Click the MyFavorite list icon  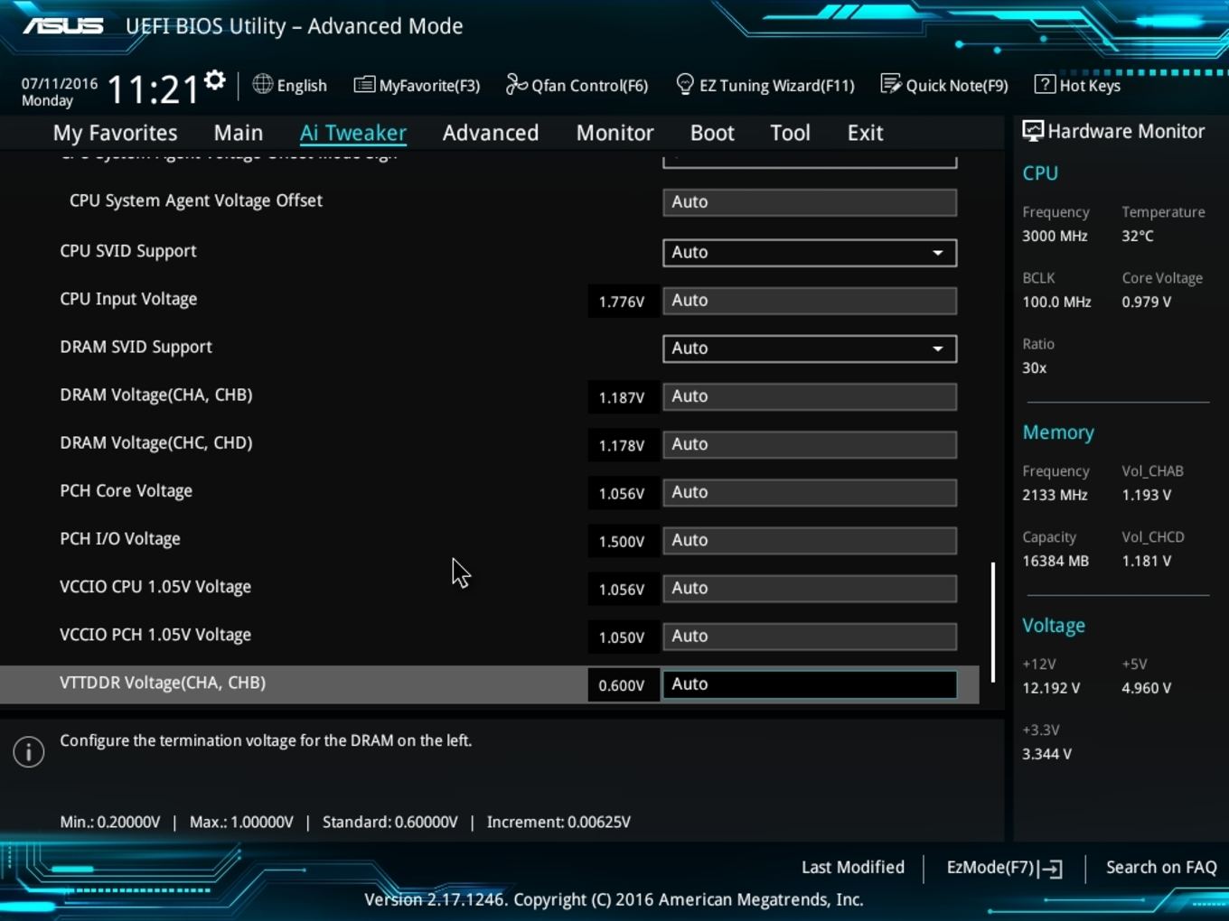(x=364, y=85)
